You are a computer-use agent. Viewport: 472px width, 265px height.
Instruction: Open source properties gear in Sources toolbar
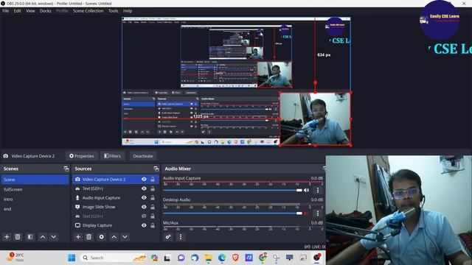tap(102, 237)
